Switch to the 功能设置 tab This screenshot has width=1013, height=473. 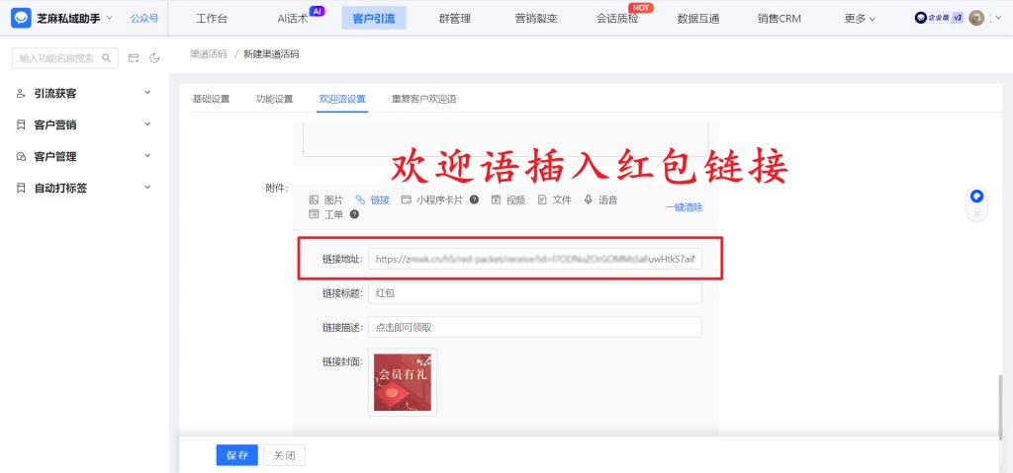coord(275,99)
